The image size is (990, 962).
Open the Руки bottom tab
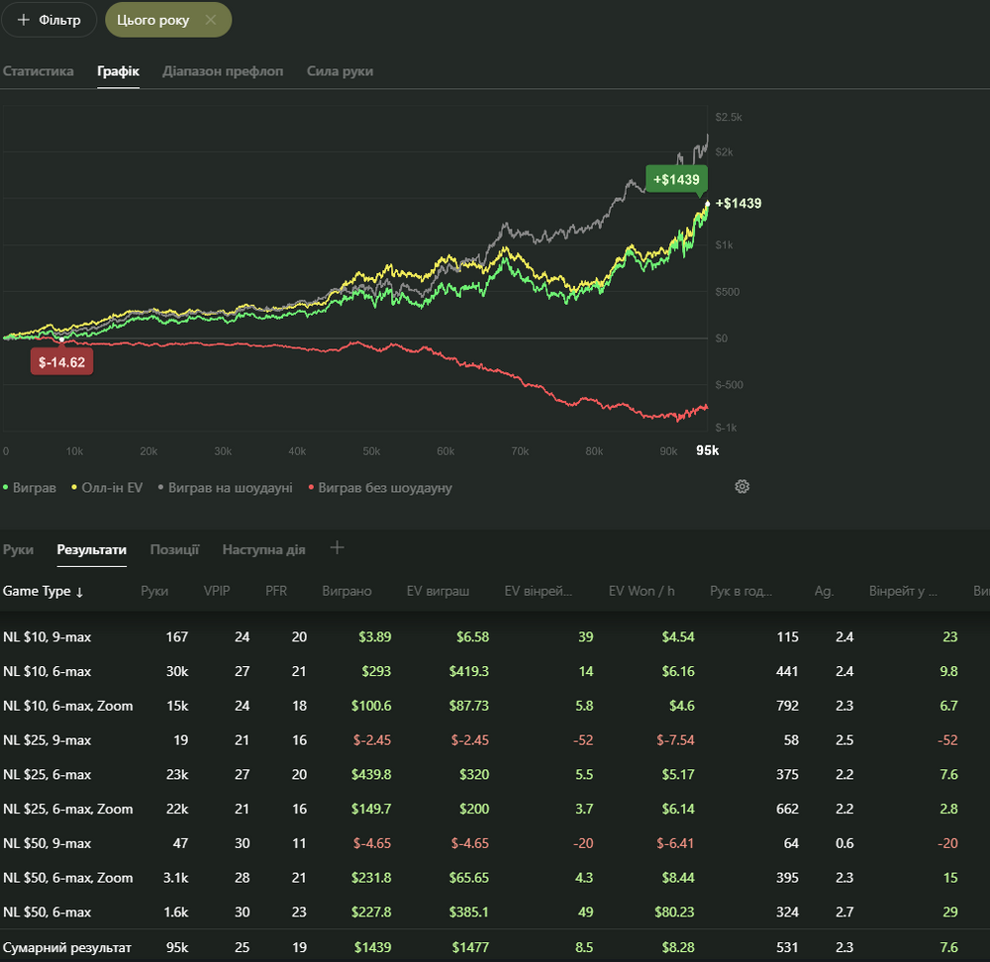pyautogui.click(x=18, y=549)
